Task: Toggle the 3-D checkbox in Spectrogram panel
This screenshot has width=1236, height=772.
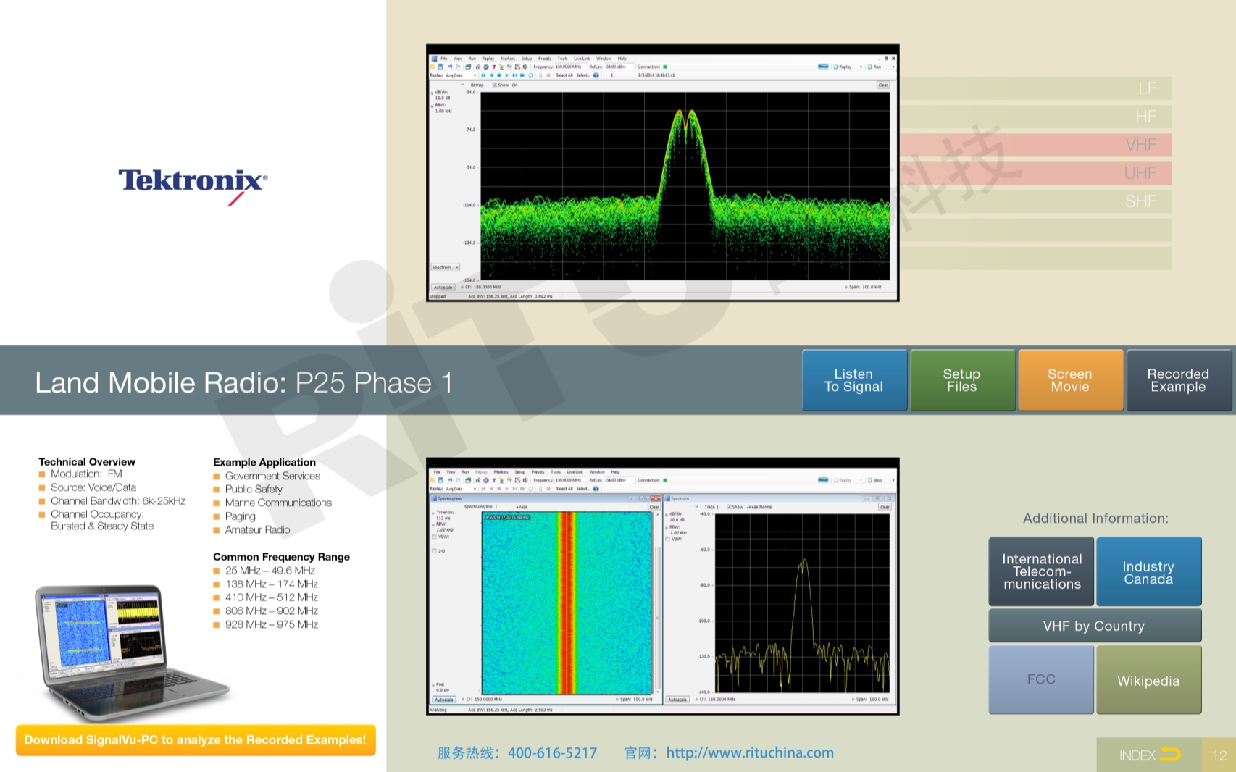Action: tap(434, 551)
